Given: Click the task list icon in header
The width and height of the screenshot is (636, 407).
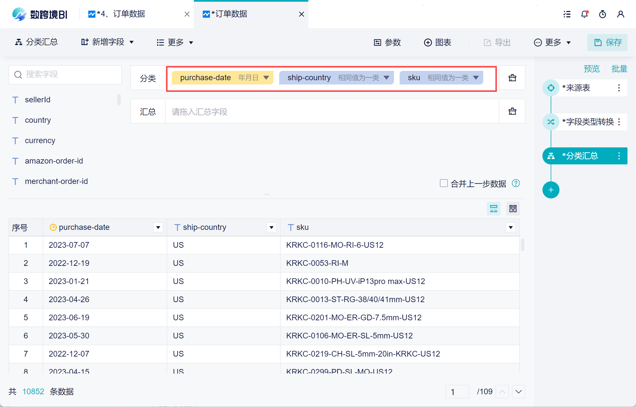Looking at the screenshot, I should (x=567, y=14).
